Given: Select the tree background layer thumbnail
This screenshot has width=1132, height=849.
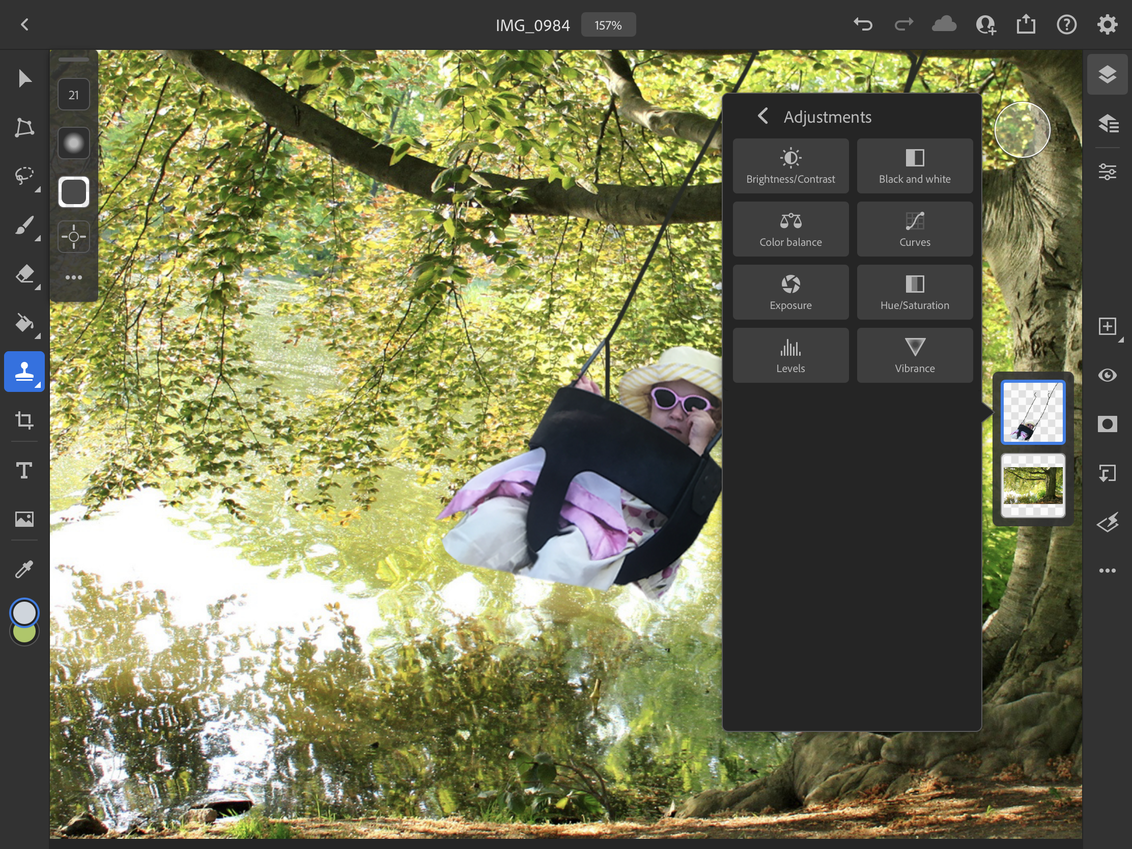Looking at the screenshot, I should pos(1033,485).
